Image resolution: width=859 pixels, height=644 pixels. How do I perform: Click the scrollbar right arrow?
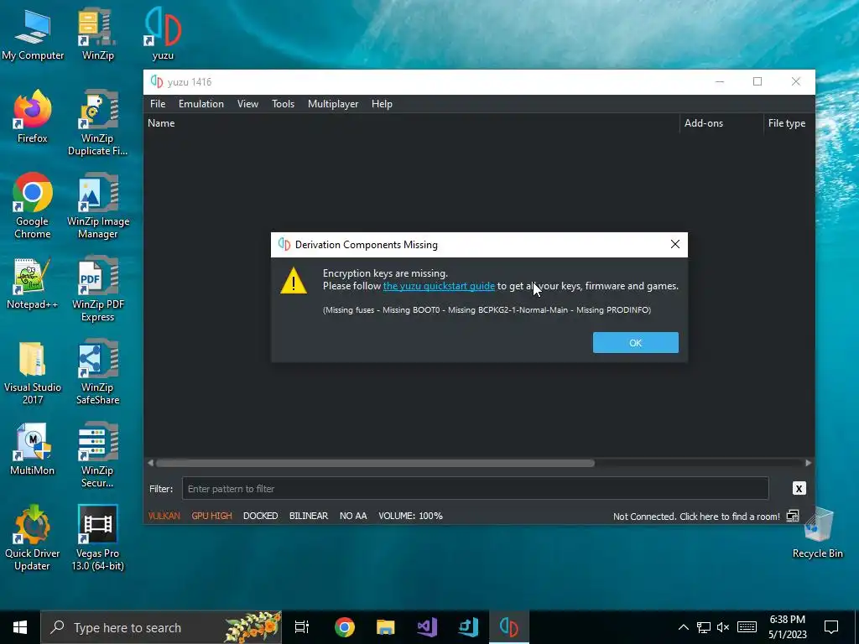[x=808, y=463]
